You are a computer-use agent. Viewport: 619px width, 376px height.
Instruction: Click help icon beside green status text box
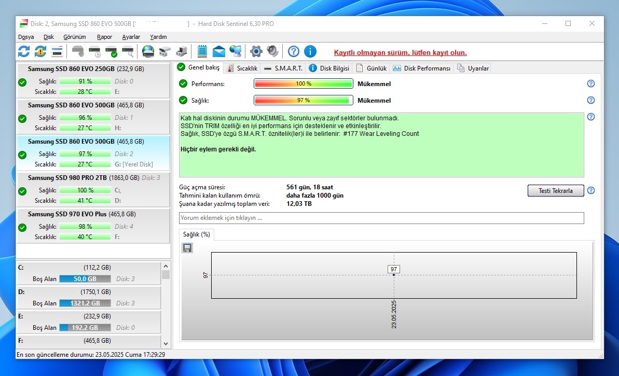[590, 117]
